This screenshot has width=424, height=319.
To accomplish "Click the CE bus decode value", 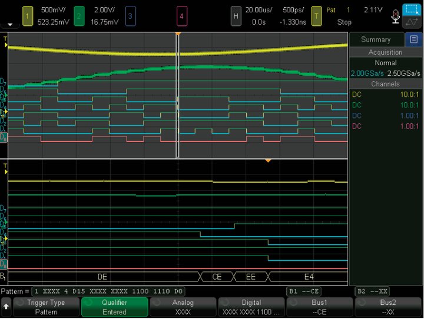I will point(217,277).
